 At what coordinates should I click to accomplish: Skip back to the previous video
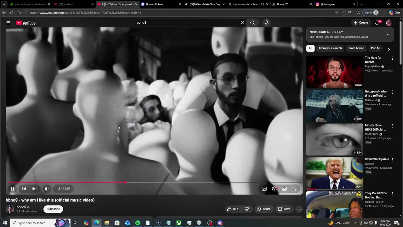pos(24,189)
